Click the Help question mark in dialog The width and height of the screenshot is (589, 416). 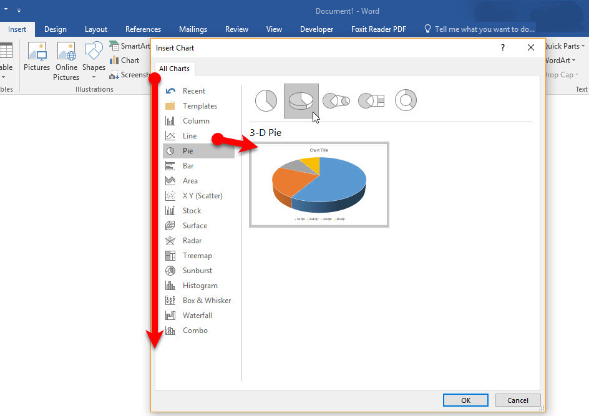tap(502, 48)
